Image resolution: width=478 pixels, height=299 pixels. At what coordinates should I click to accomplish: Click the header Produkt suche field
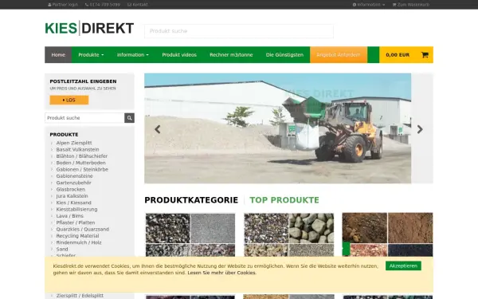(x=239, y=31)
